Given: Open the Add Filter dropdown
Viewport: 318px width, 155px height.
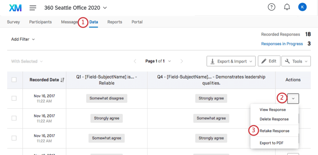Looking at the screenshot, I should (23, 39).
